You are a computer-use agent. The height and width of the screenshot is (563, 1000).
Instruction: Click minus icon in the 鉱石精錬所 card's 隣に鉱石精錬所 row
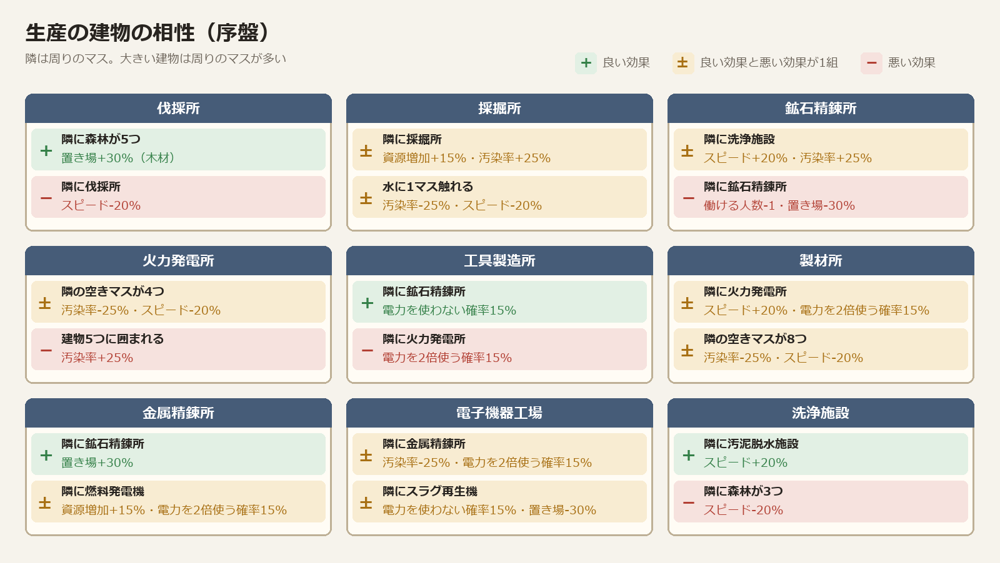689,198
